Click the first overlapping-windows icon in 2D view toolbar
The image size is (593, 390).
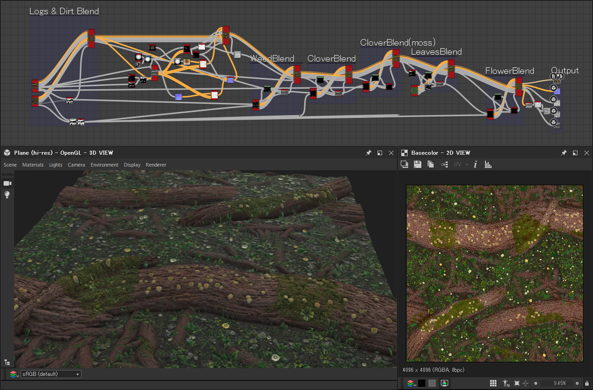[x=404, y=164]
